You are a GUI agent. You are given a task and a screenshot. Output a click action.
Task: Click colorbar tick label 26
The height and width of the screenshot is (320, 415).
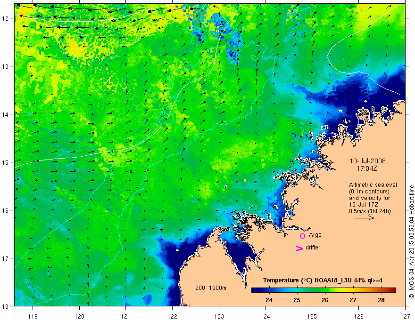325,300
